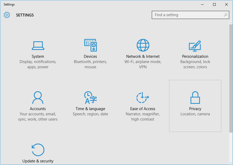Click the Privacy label
Viewport: 233px width, 165px height.
(x=195, y=109)
